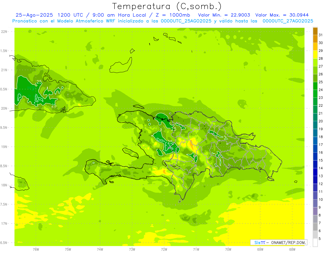Viewport: 328px width, 253px height.
Task: Click the '20' value on the color legend
Action: pyautogui.click(x=321, y=121)
